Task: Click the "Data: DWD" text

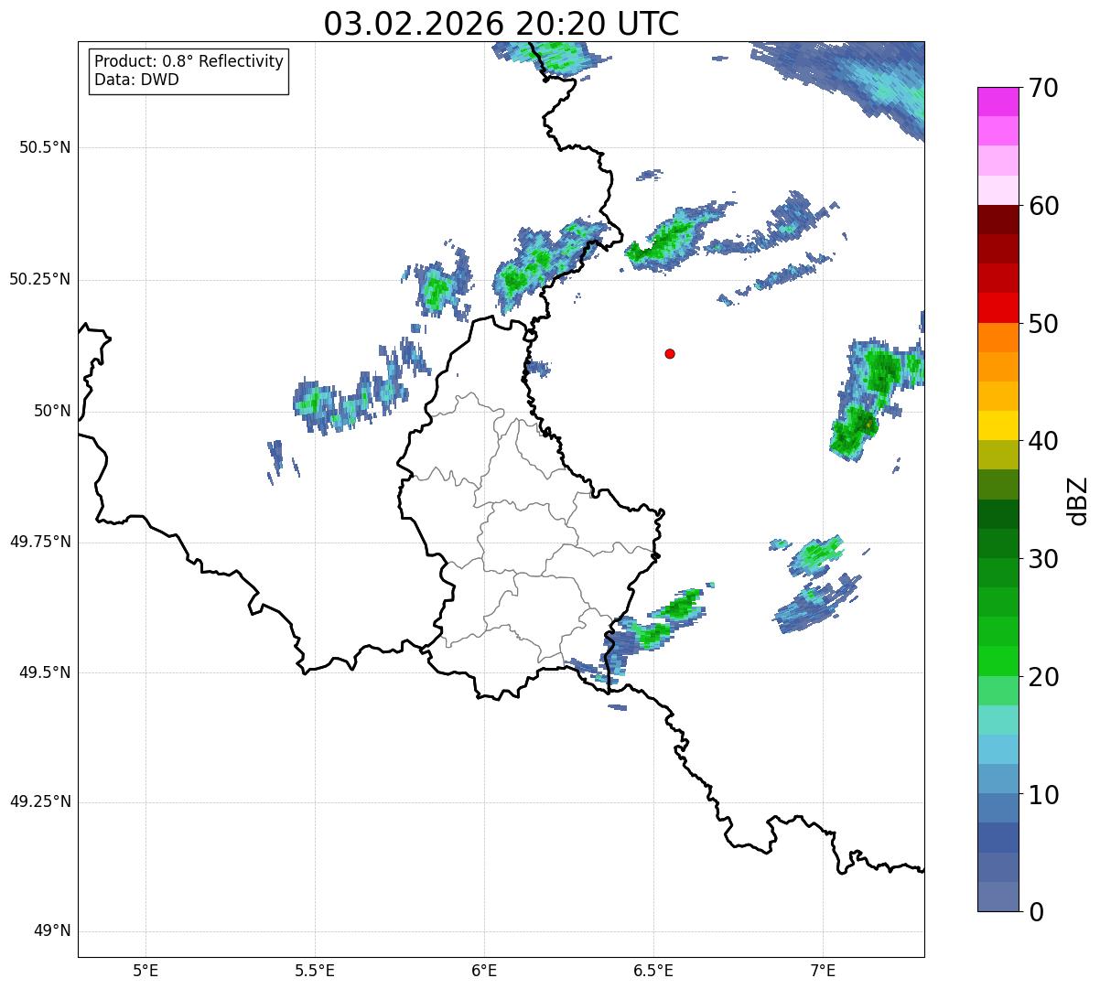Action: [136, 80]
